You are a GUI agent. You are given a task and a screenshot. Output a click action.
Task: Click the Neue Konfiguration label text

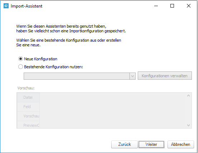(x=41, y=59)
